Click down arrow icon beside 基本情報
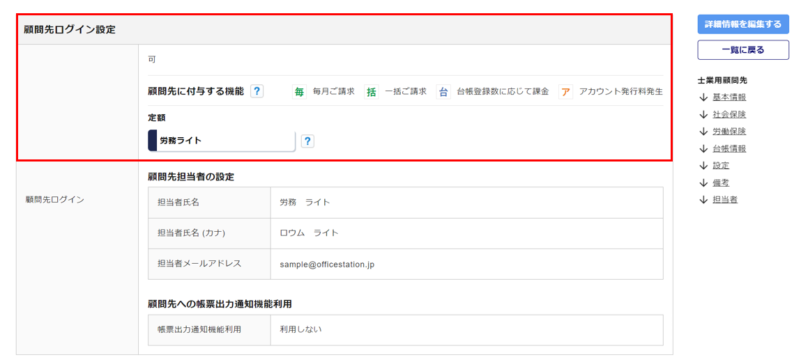This screenshot has height=362, width=801. click(x=703, y=97)
